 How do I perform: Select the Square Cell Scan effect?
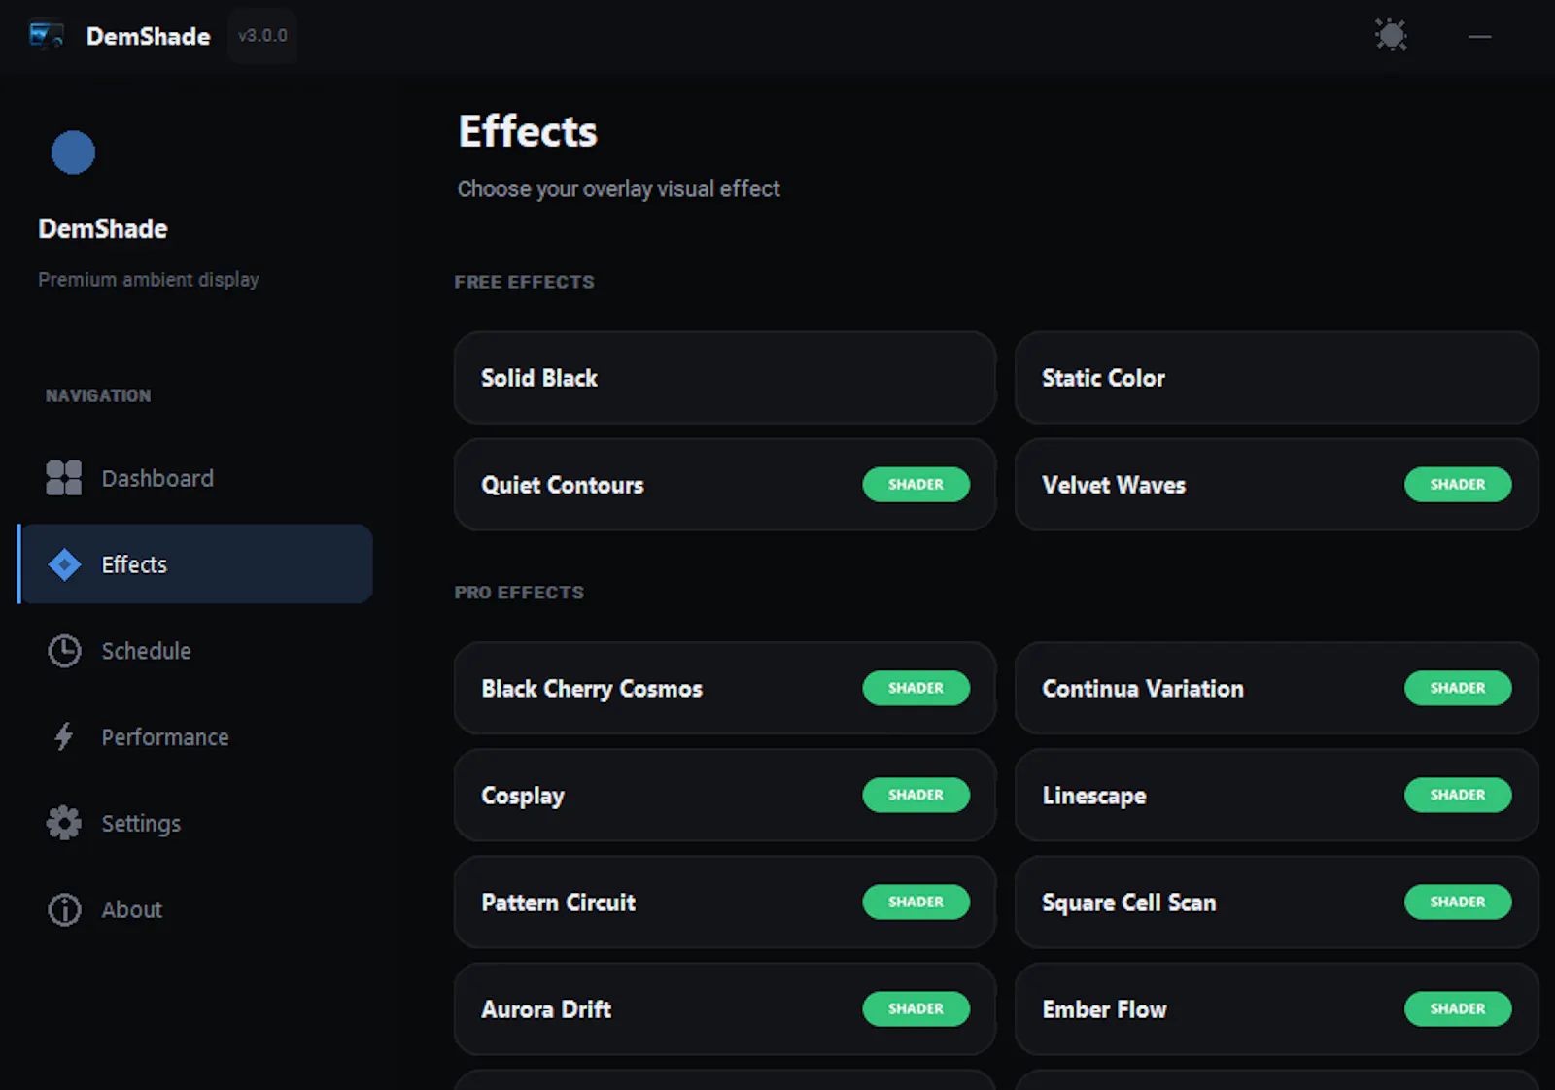tap(1276, 903)
